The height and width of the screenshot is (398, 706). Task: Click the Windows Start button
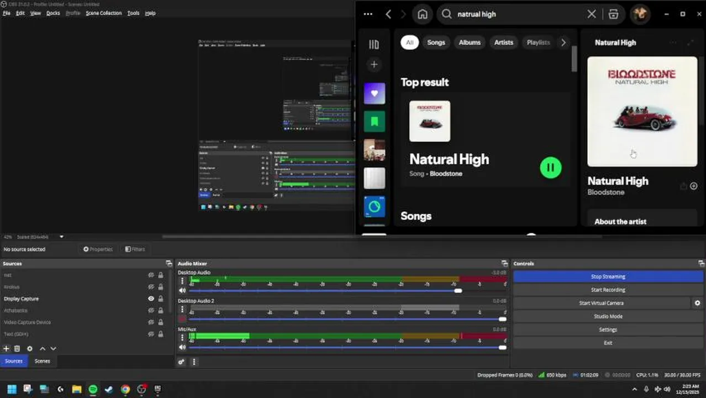12,389
